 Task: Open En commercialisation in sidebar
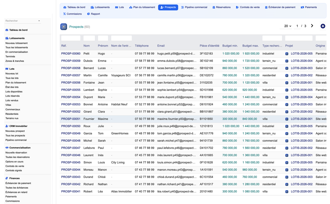(x=17, y=52)
